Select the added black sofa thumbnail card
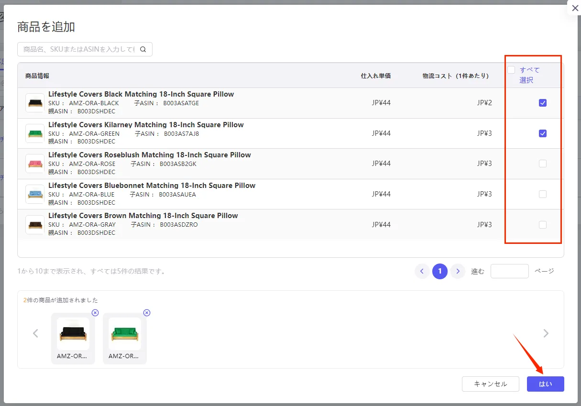The height and width of the screenshot is (406, 581). 73,339
